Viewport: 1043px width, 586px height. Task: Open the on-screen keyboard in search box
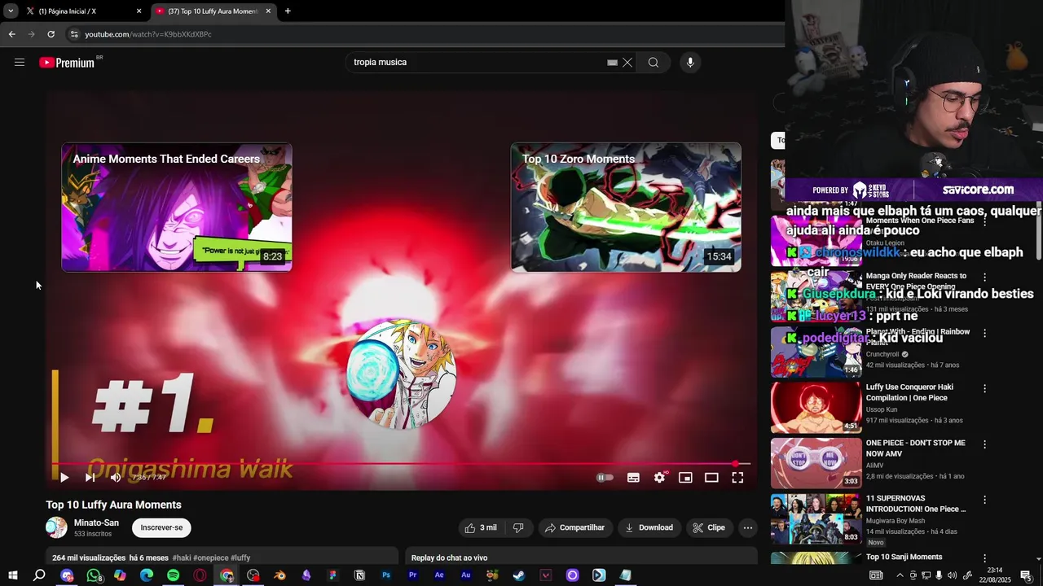pyautogui.click(x=612, y=63)
